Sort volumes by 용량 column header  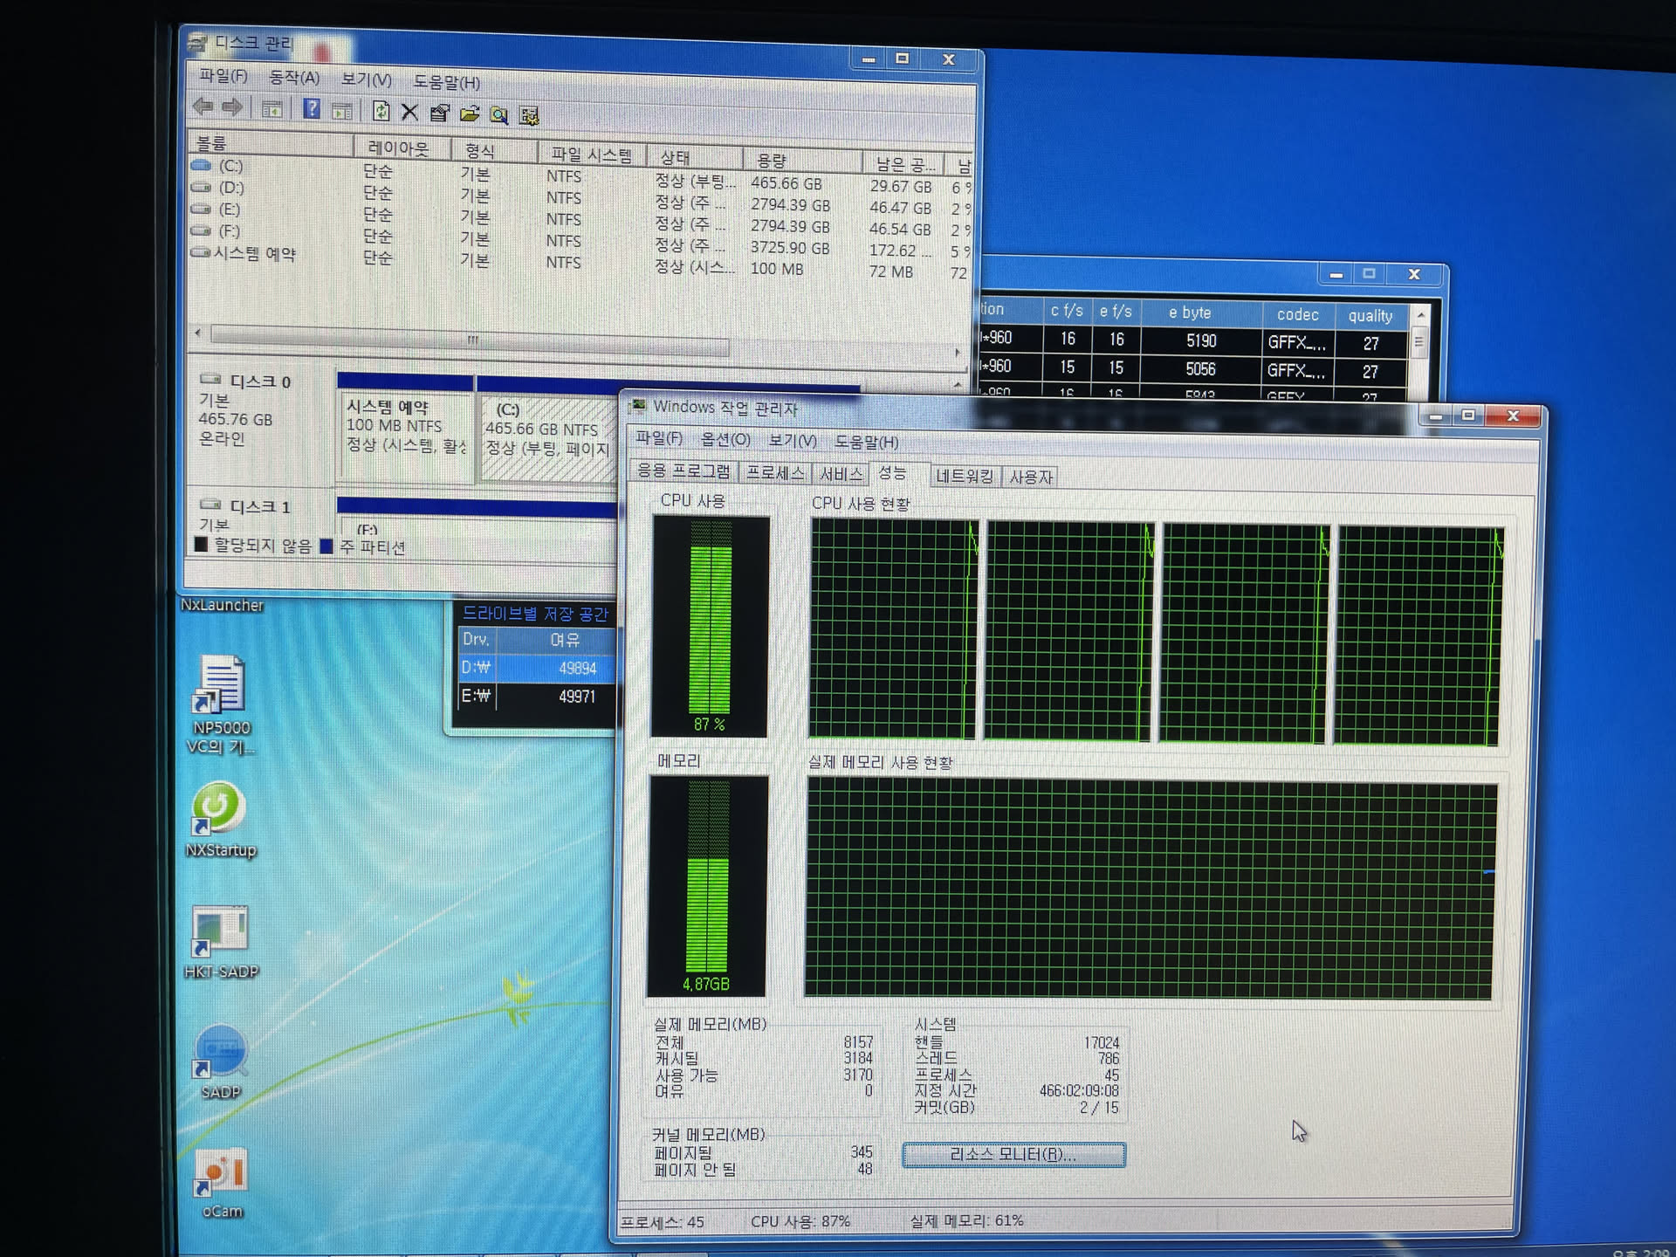(772, 160)
